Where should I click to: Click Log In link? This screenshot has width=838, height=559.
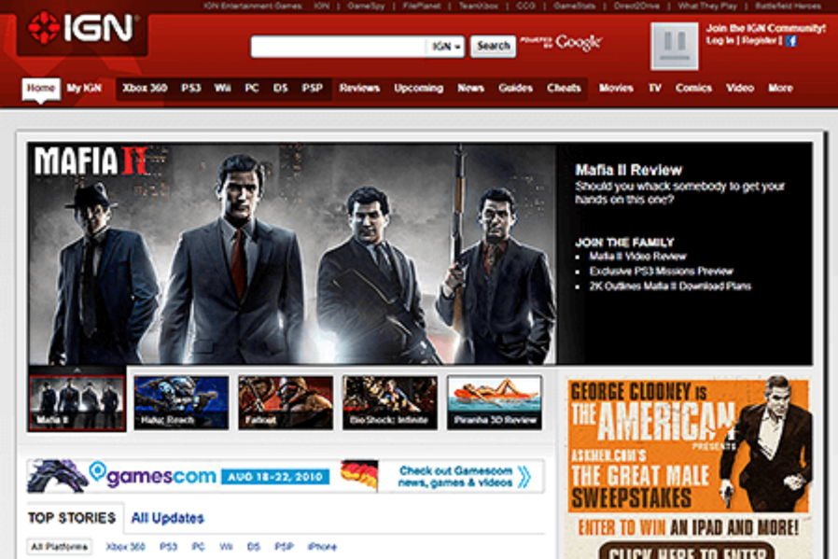[719, 41]
